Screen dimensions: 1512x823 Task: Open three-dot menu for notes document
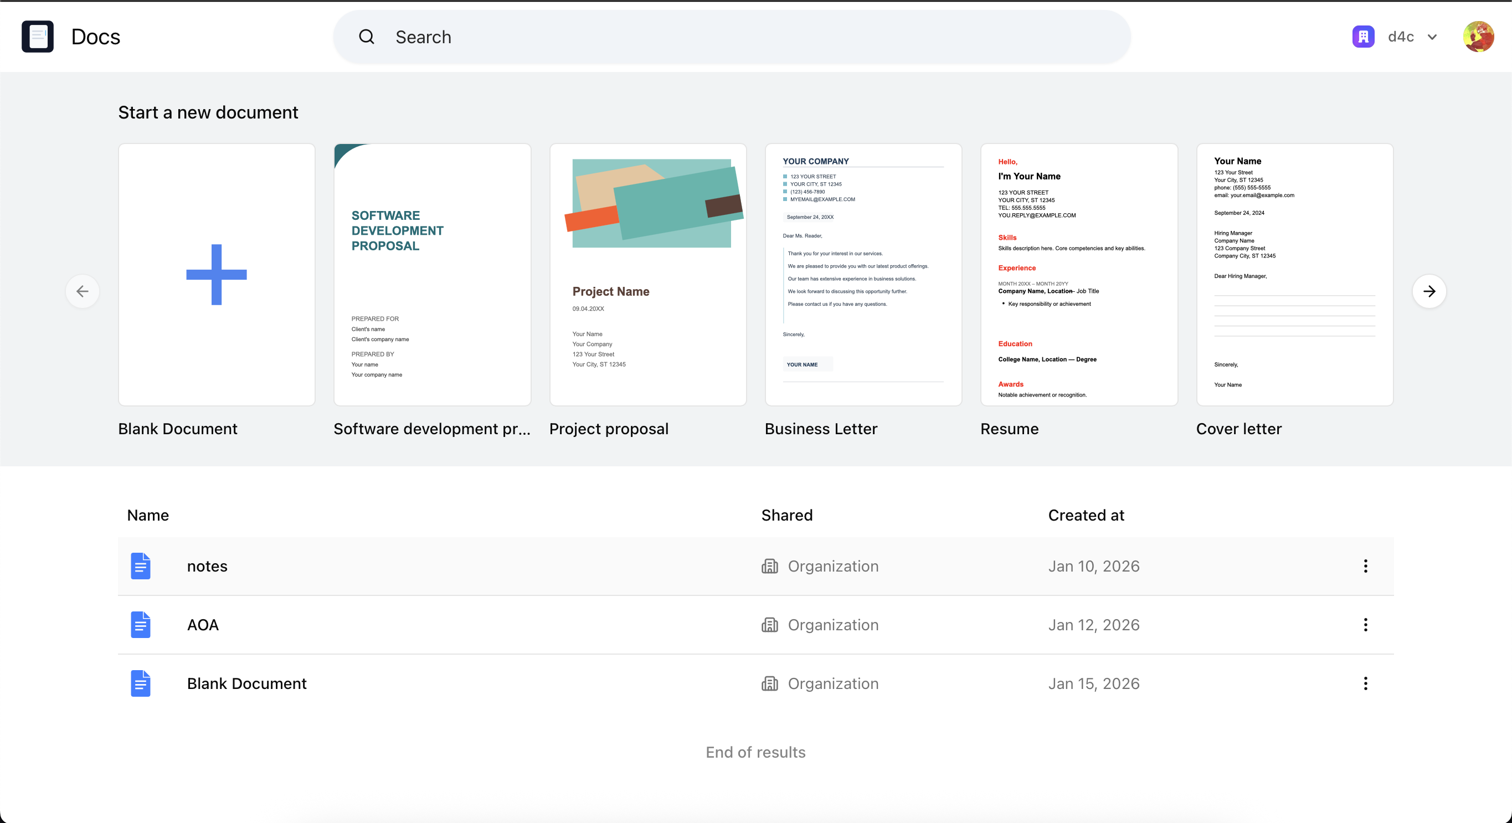(1365, 566)
